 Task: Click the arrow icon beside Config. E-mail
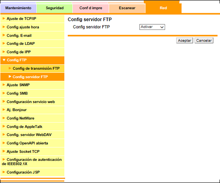pos(4,35)
